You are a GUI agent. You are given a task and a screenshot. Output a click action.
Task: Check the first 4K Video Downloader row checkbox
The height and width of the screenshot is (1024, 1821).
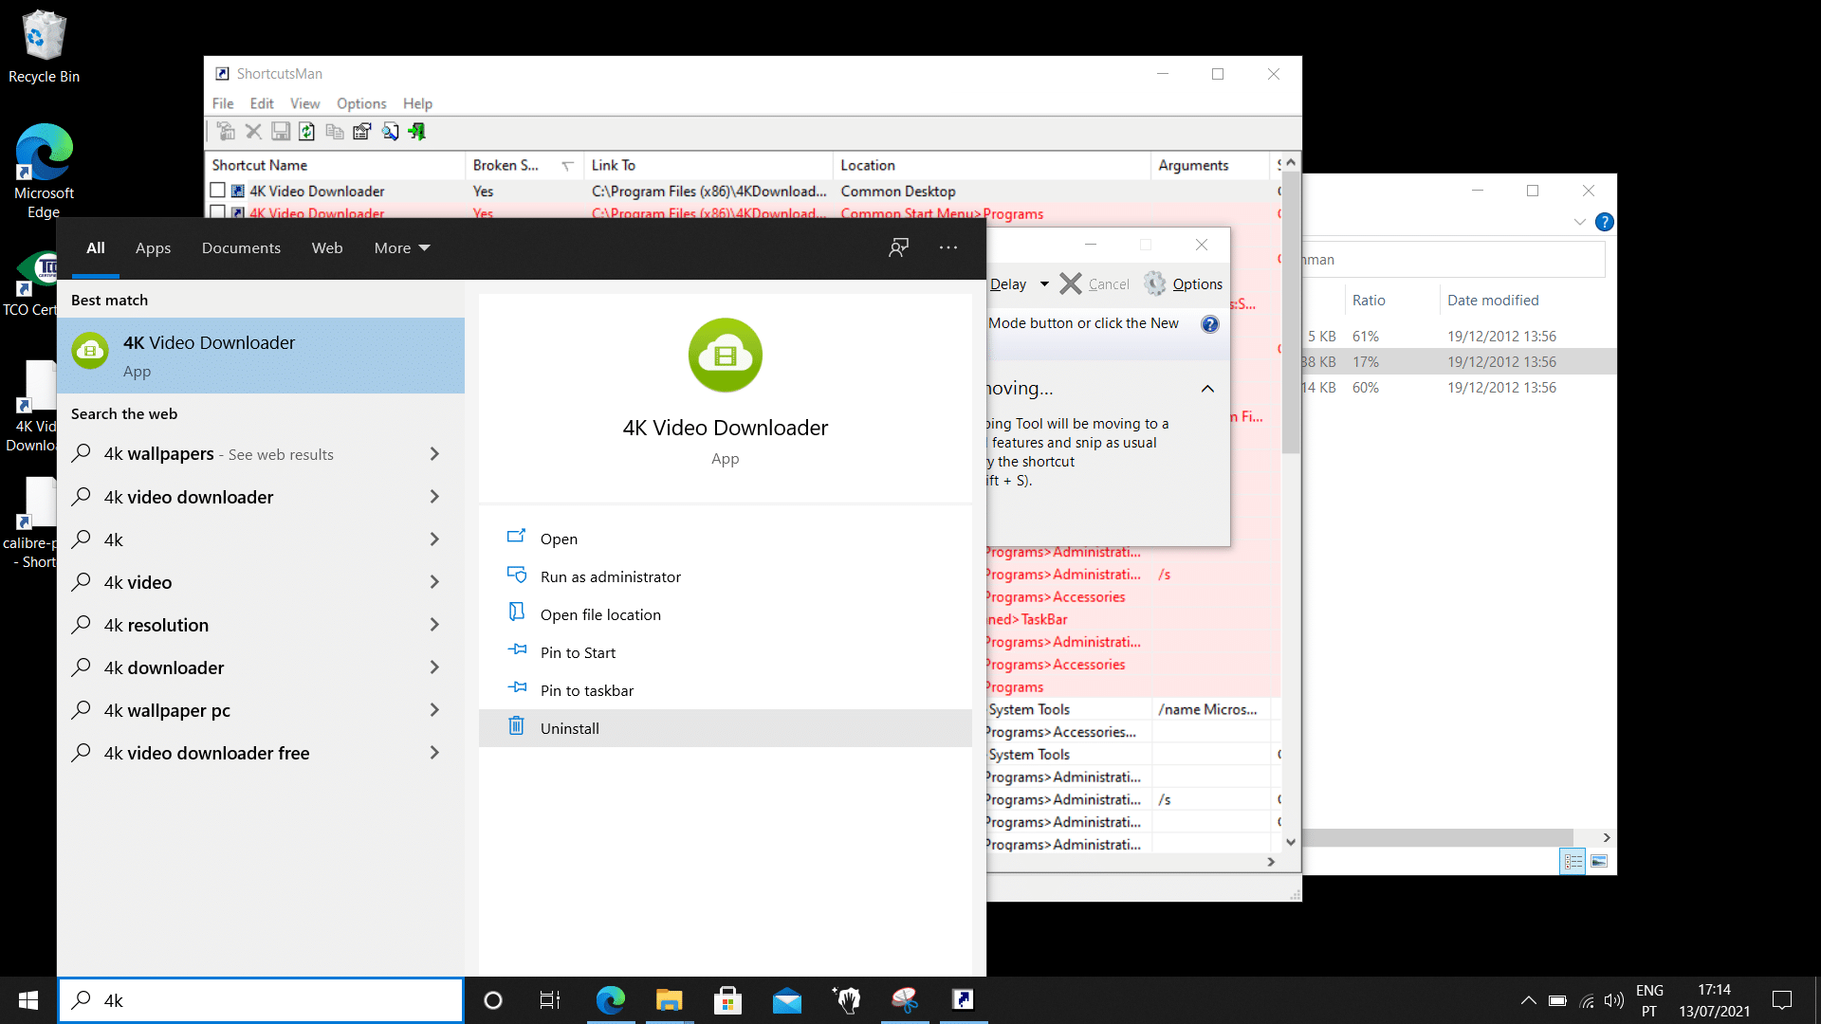tap(218, 191)
